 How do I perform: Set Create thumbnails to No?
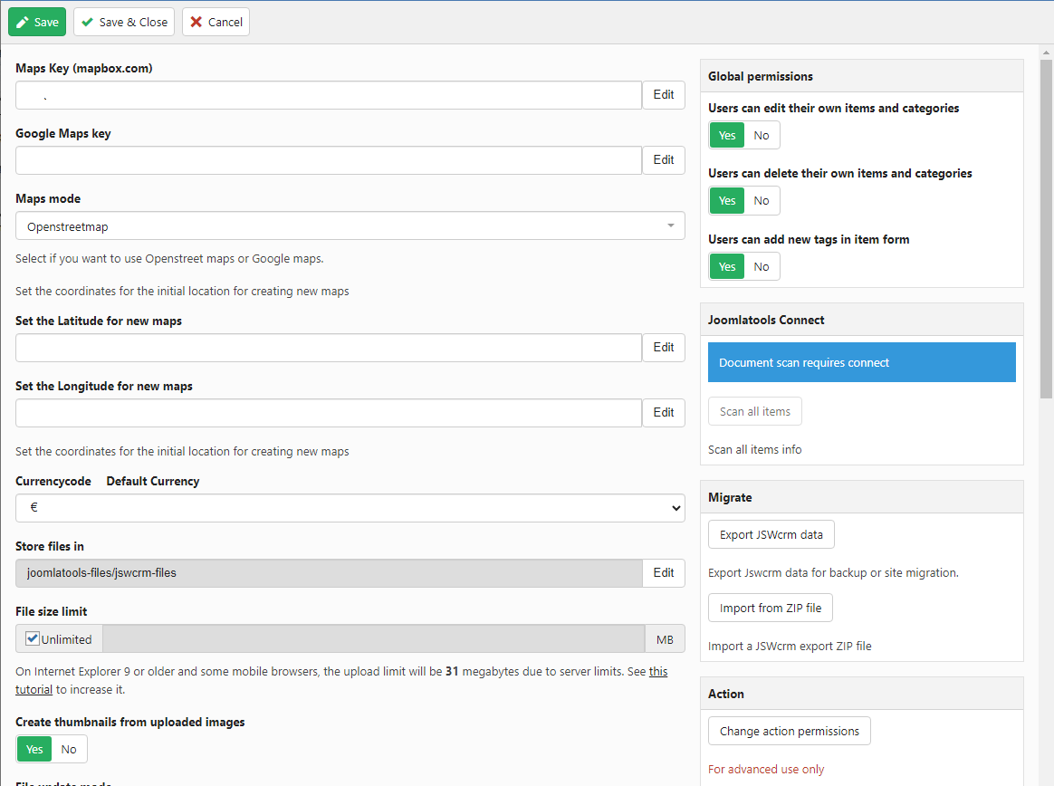(x=69, y=749)
